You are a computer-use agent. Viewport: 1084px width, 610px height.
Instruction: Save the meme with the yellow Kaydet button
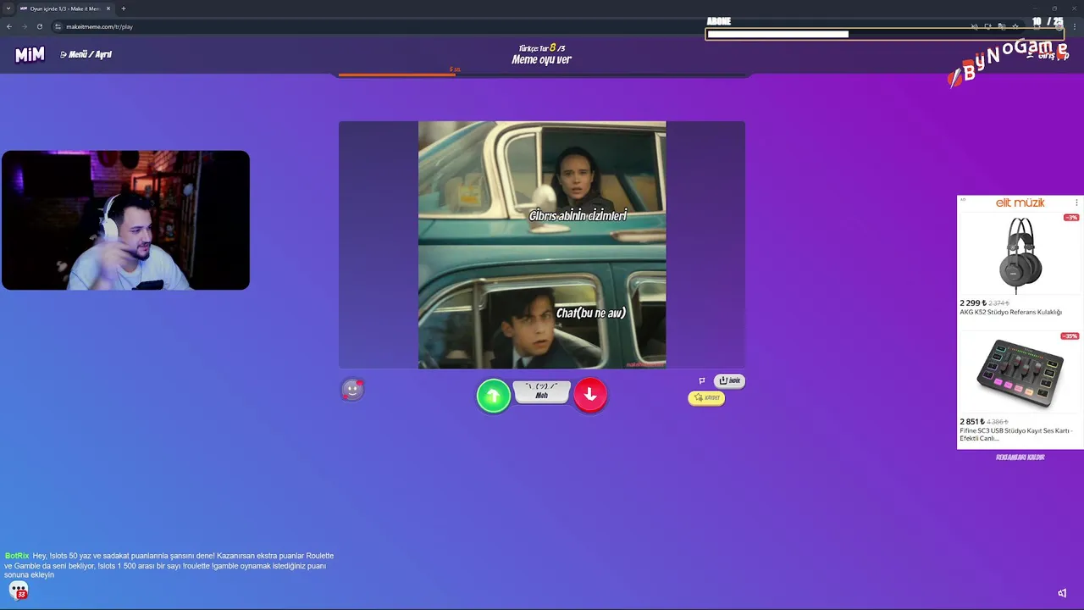click(x=706, y=397)
